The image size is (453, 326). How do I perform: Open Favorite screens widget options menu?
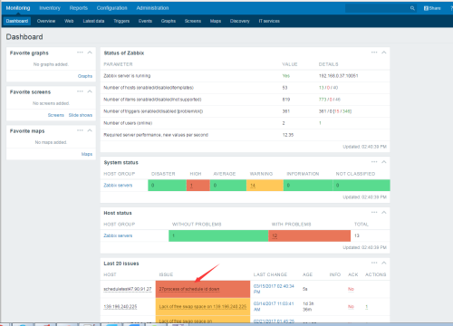point(80,91)
